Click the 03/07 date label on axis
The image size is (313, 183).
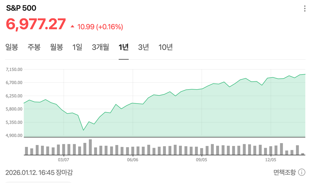tap(64, 159)
